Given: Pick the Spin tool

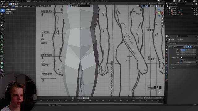Looking at the screenshot, I should (x=2, y=67).
